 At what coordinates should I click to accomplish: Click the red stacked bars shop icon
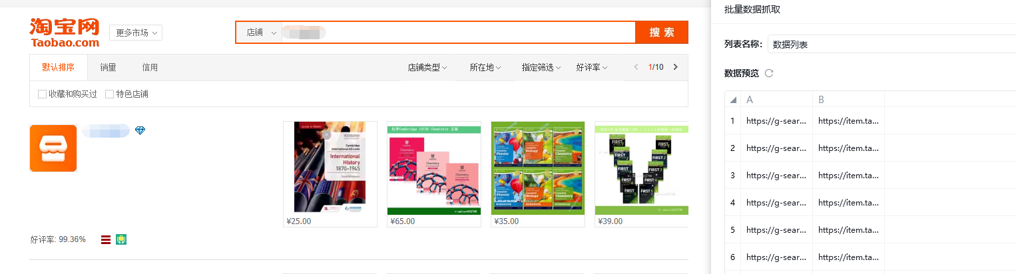tap(105, 239)
